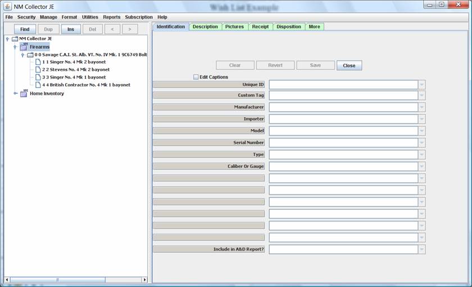Open the Type dropdown arrow
Viewport: 472px width, 287px height.
[422, 155]
